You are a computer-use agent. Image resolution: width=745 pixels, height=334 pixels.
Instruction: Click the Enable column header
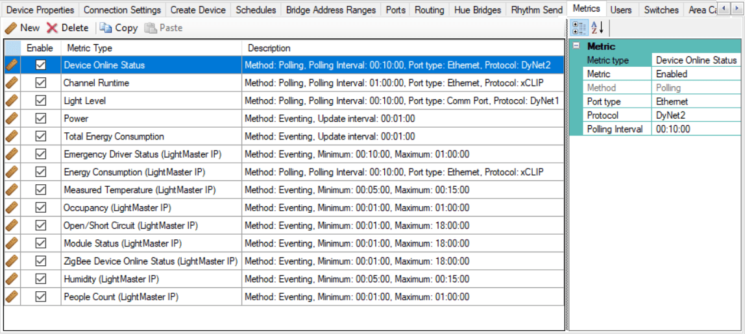(x=40, y=48)
